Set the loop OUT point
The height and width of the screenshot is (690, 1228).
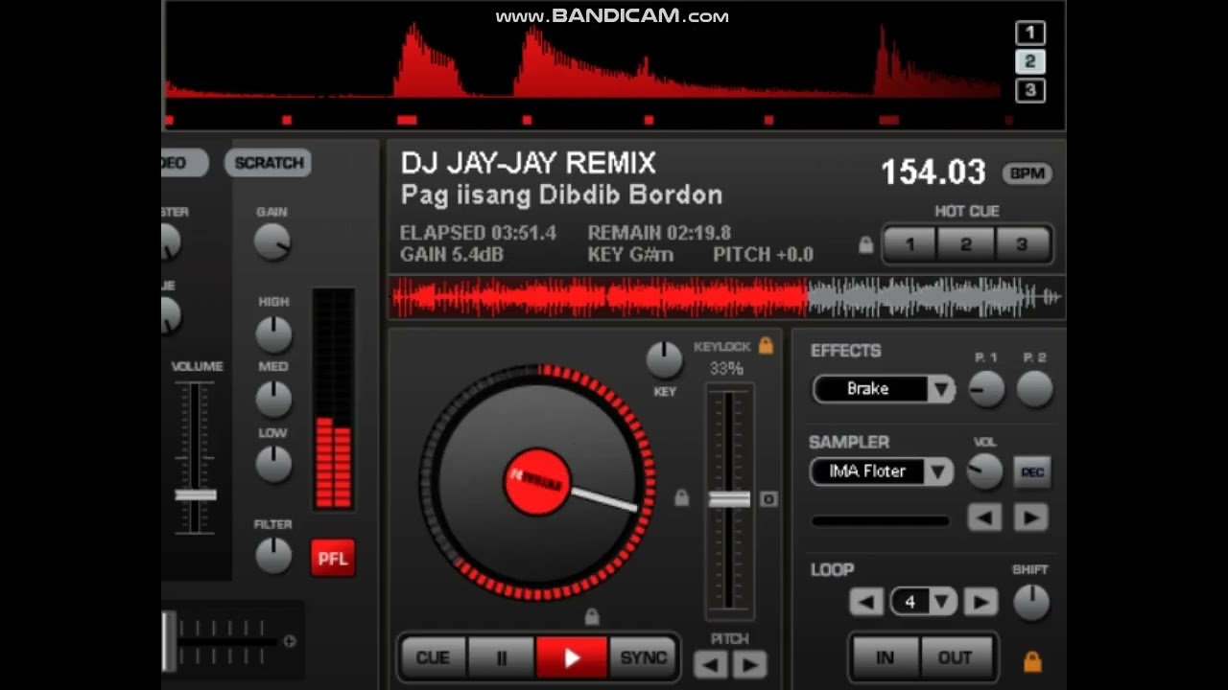(956, 657)
